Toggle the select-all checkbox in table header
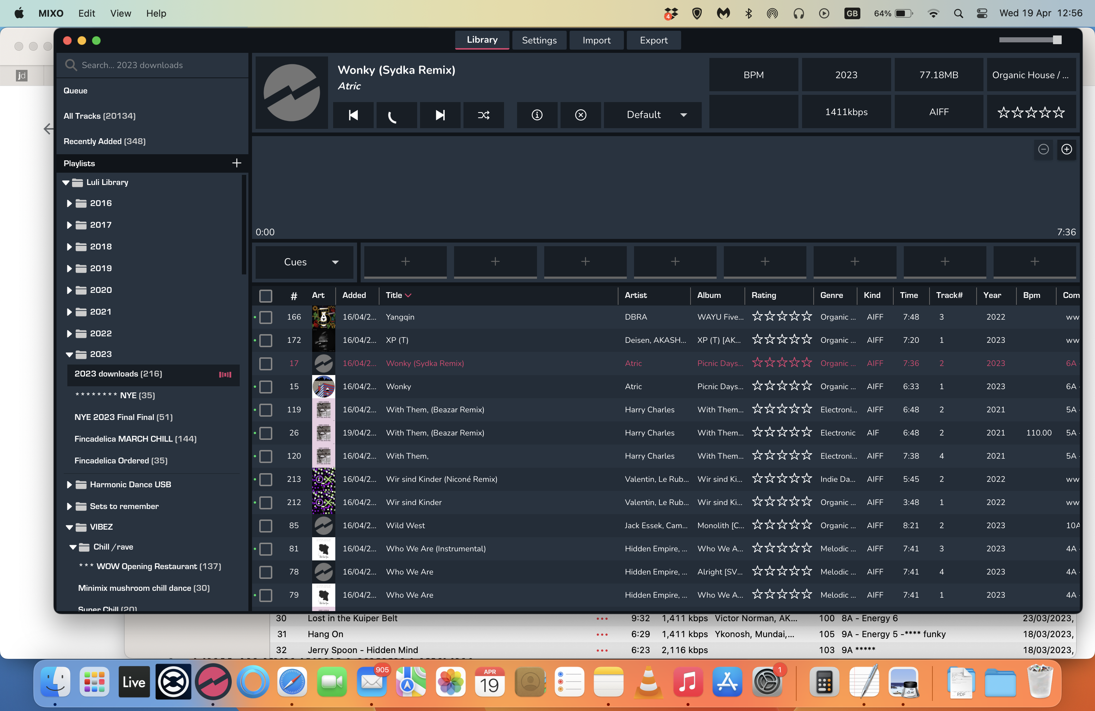The width and height of the screenshot is (1095, 711). click(x=265, y=296)
